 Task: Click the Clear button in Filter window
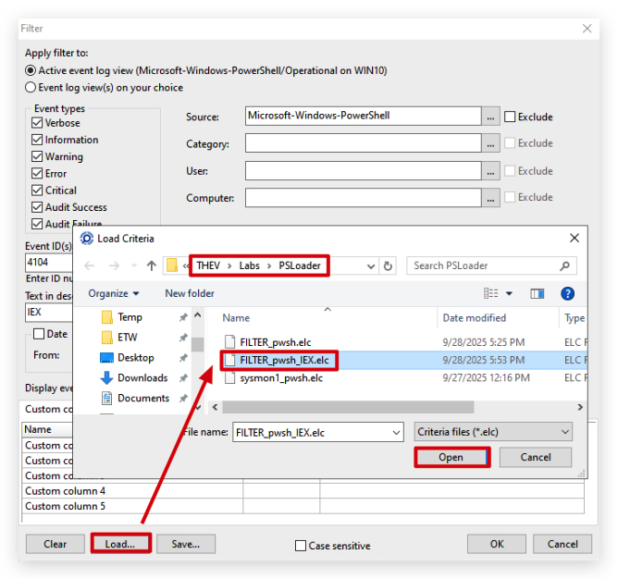click(x=56, y=544)
